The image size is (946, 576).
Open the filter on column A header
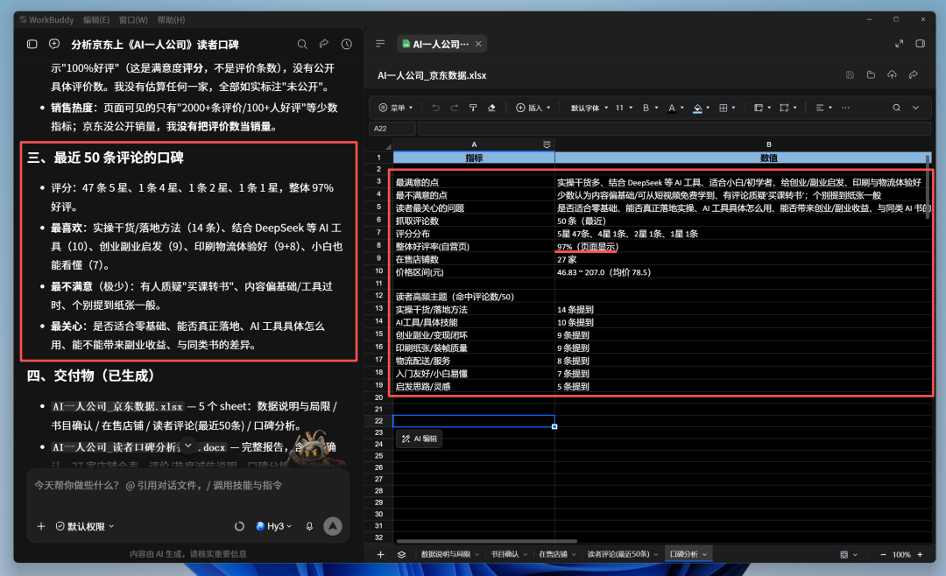tap(547, 144)
